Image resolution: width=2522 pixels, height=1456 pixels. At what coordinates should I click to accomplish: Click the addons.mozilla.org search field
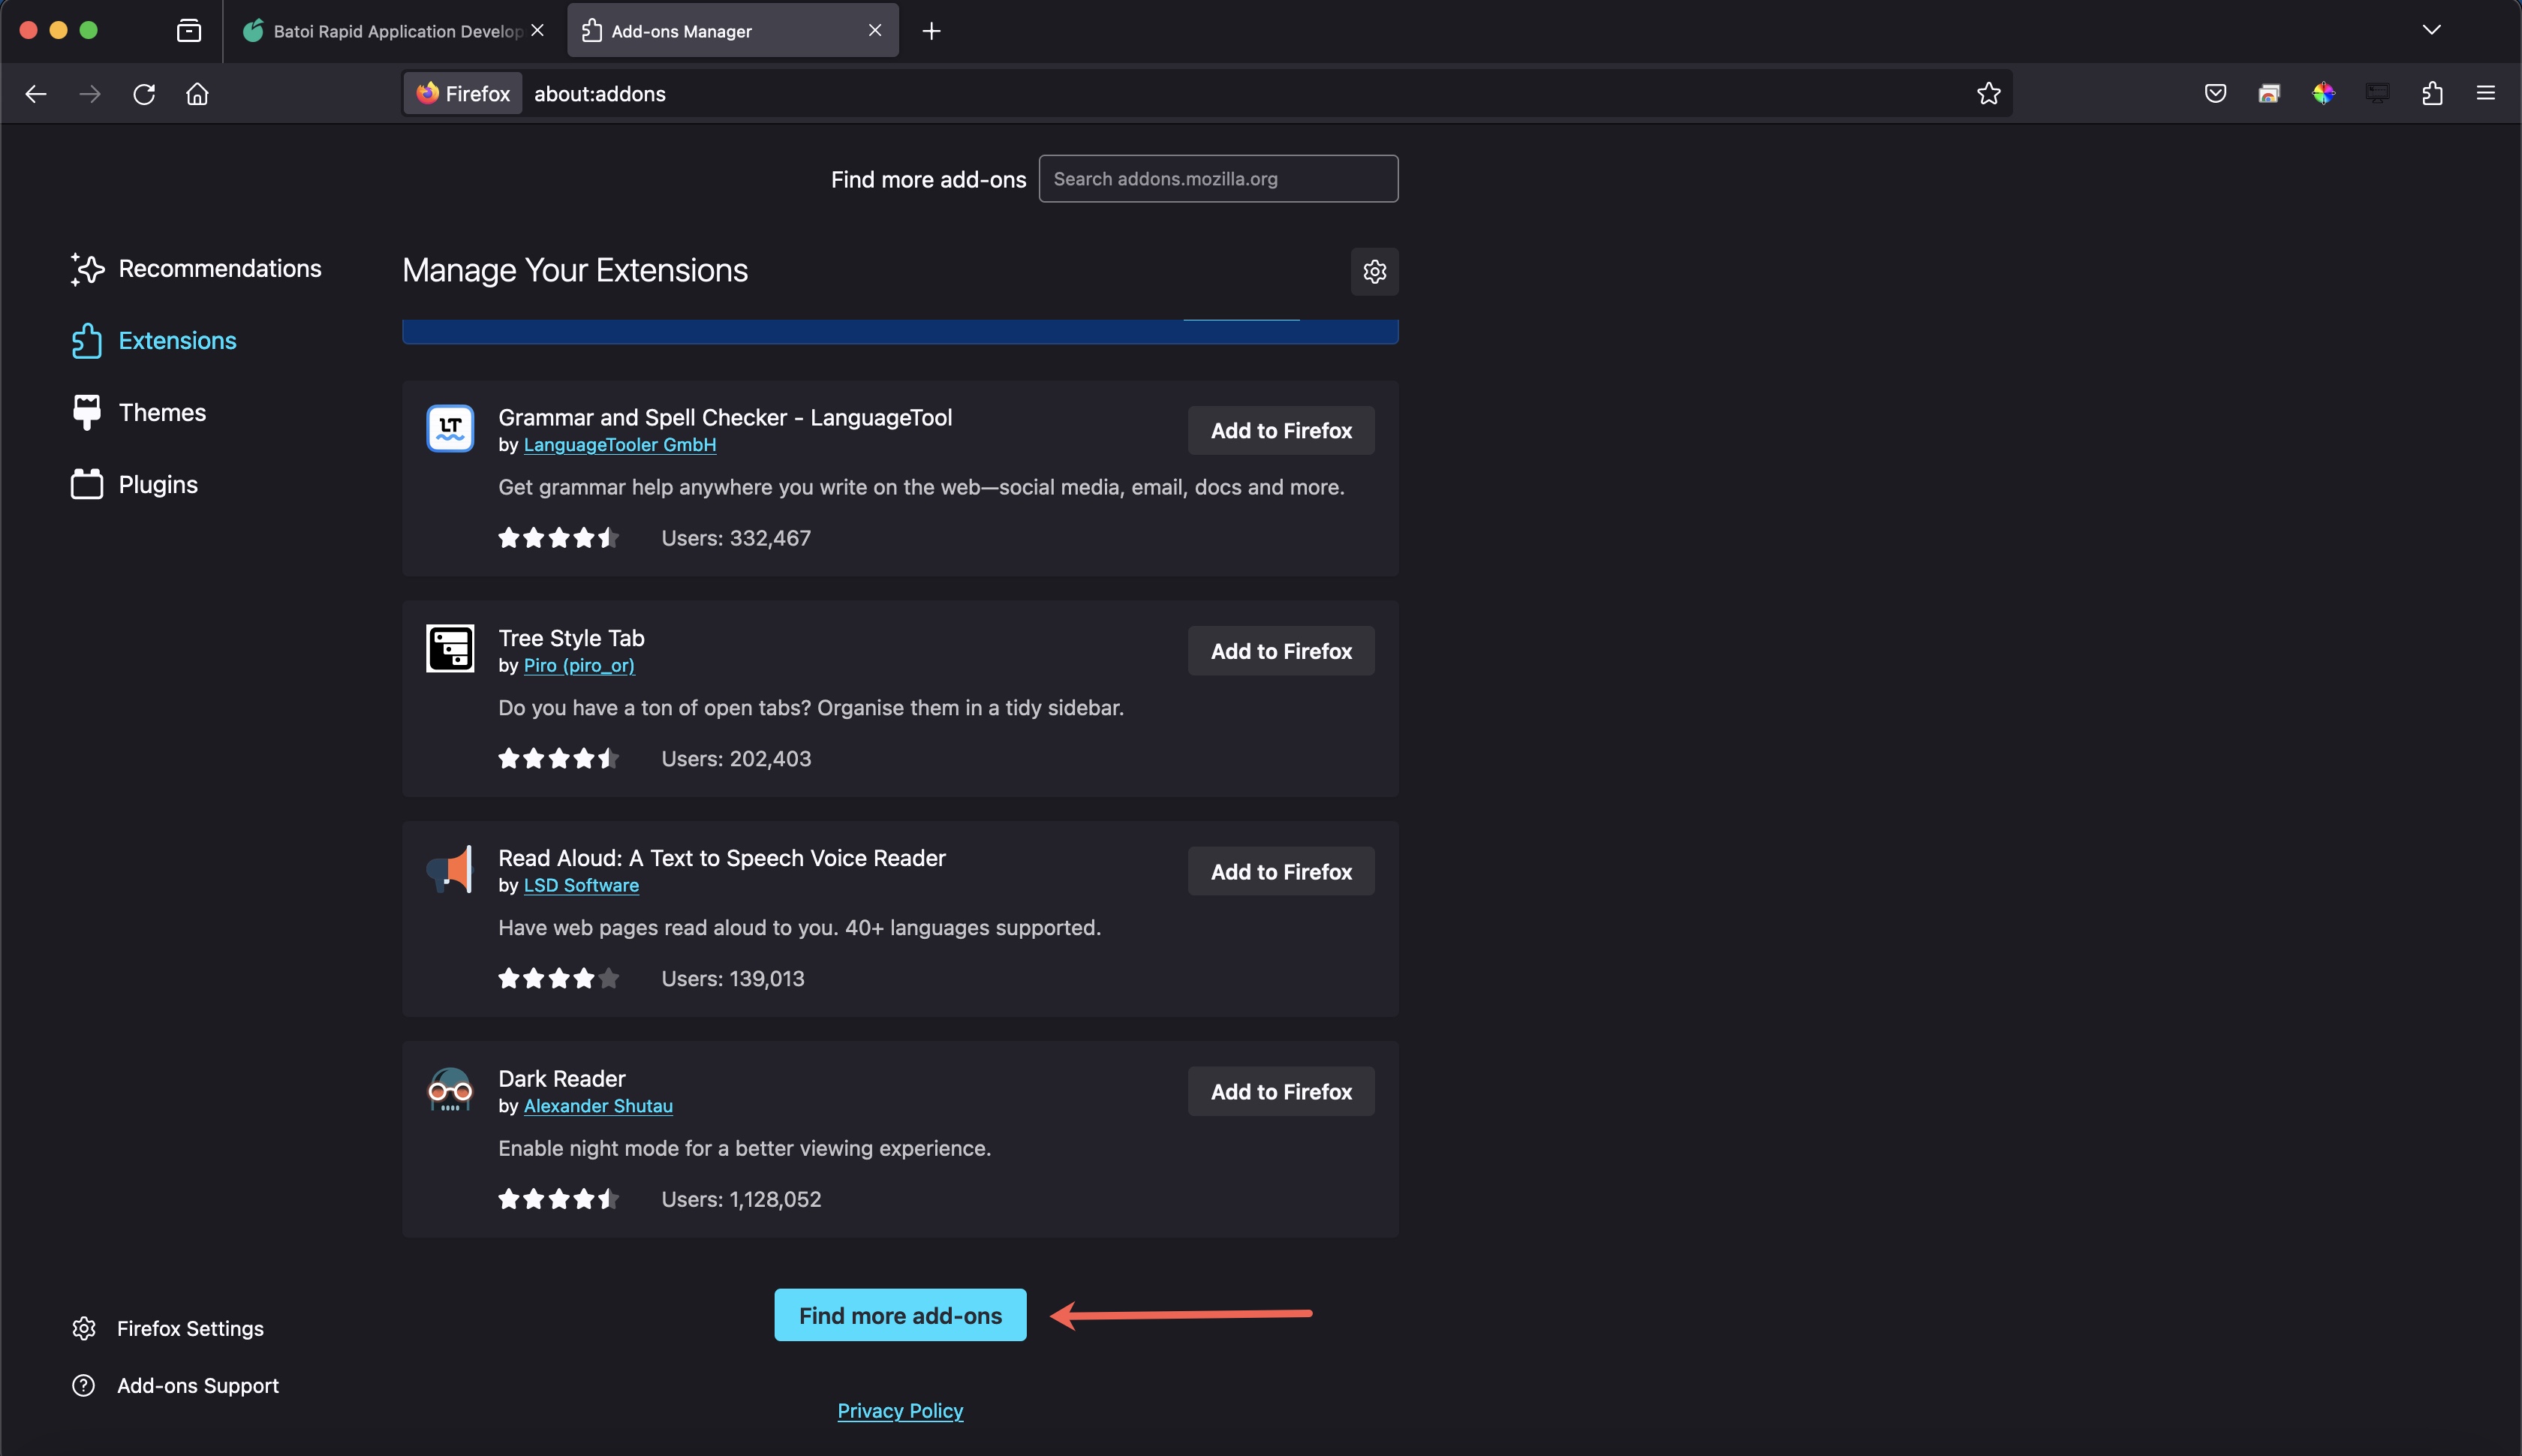tap(1218, 178)
